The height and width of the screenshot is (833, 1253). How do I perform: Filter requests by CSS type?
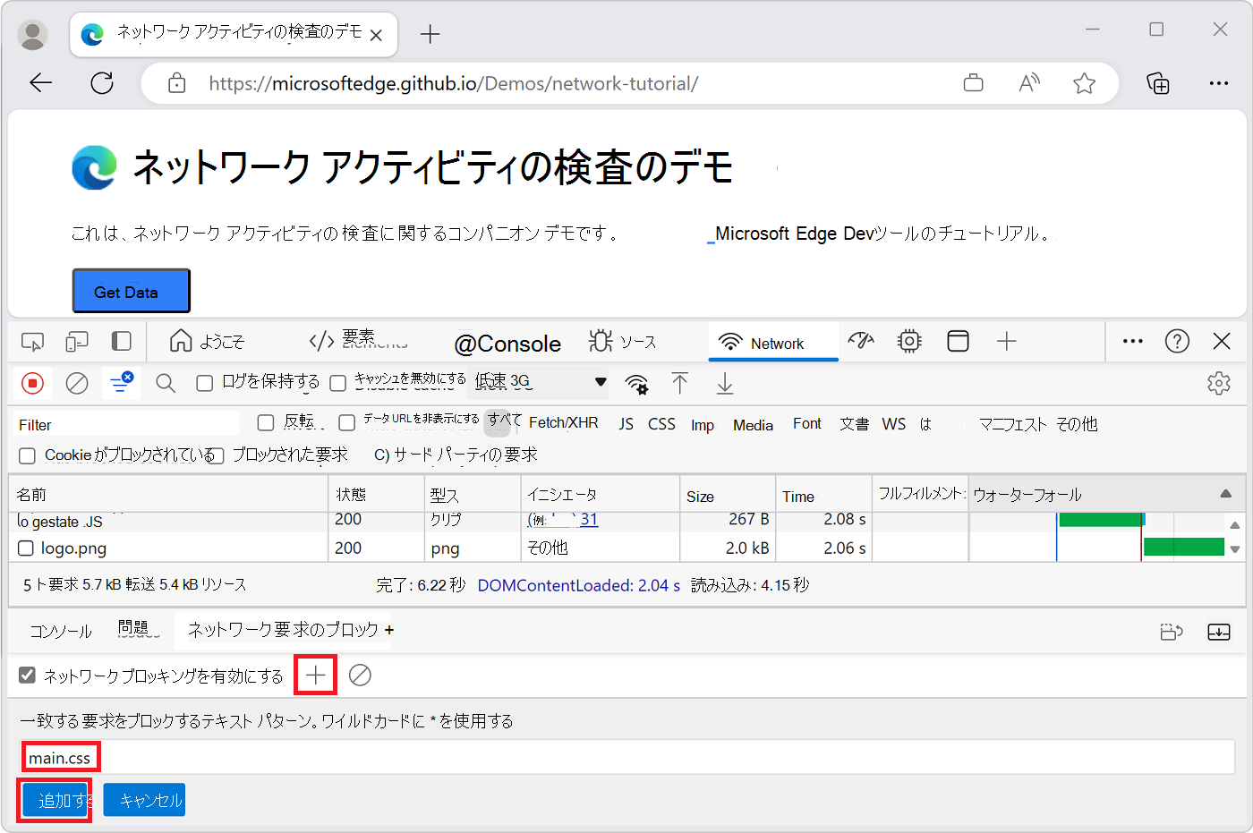661,423
